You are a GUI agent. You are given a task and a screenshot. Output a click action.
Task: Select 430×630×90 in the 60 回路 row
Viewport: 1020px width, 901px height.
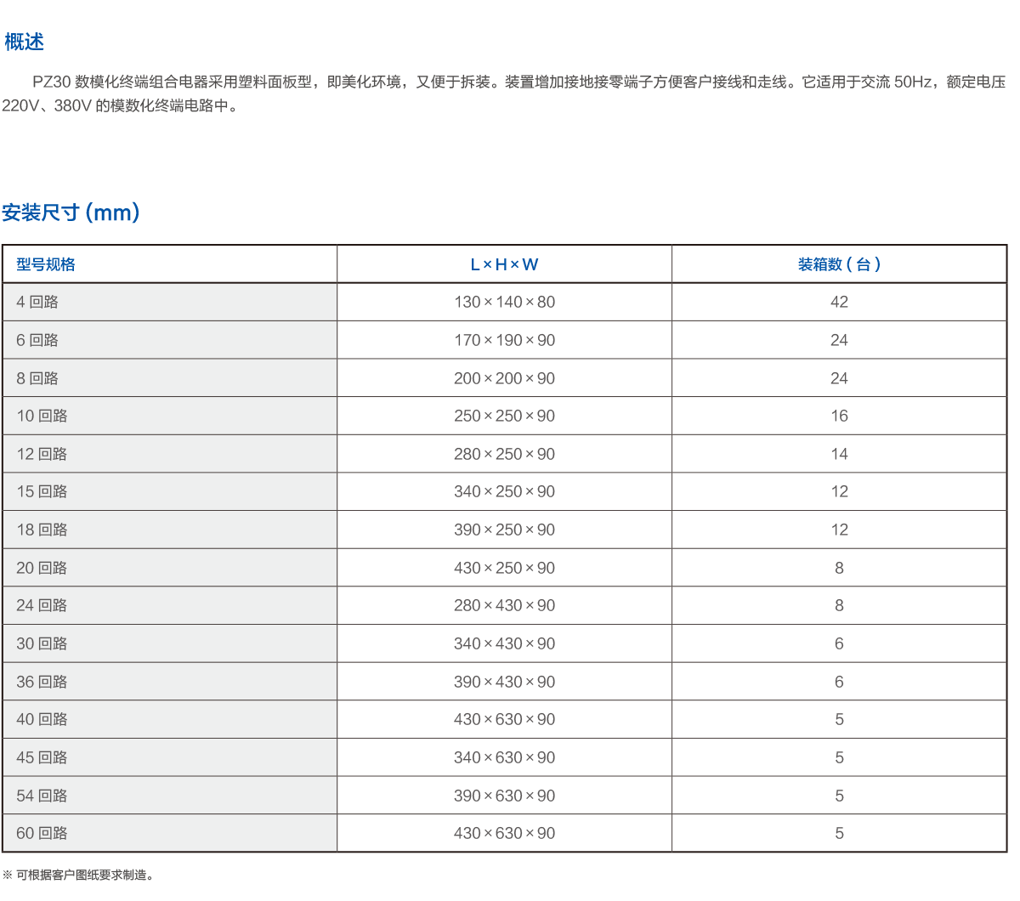[504, 833]
